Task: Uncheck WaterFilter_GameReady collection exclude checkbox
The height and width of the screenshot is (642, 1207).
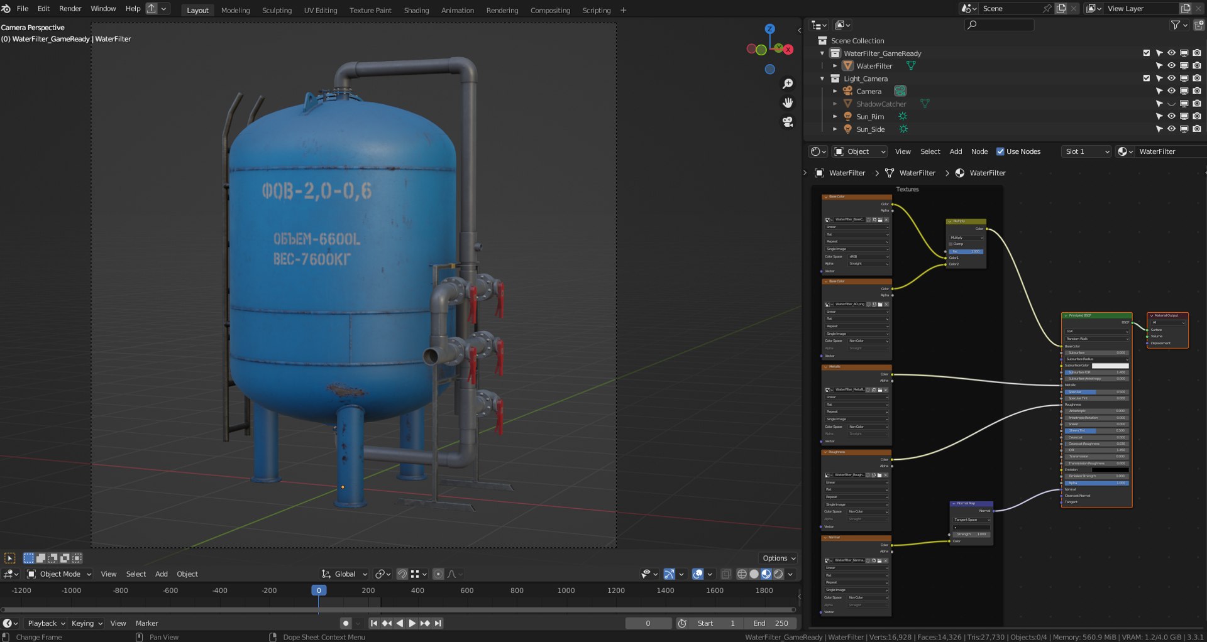Action: click(x=1147, y=53)
